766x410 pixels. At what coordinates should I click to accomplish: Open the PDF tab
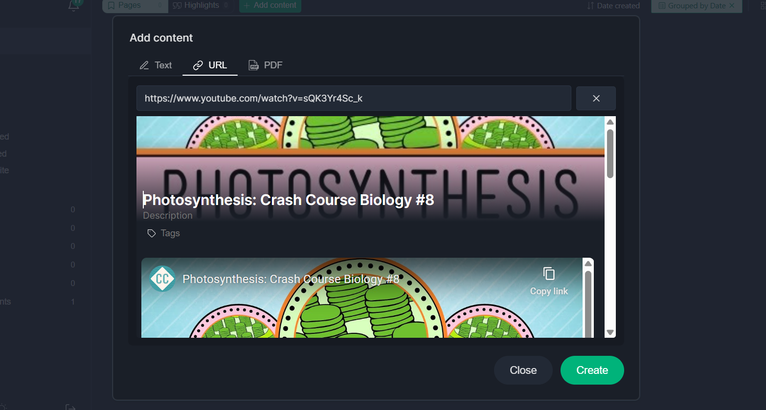[265, 65]
